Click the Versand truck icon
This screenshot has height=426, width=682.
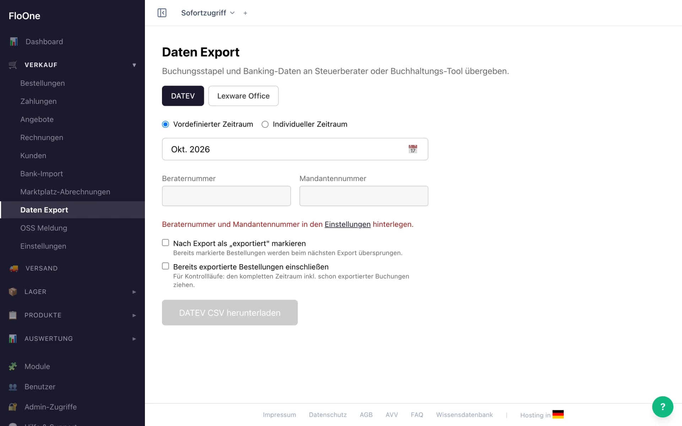click(x=13, y=268)
